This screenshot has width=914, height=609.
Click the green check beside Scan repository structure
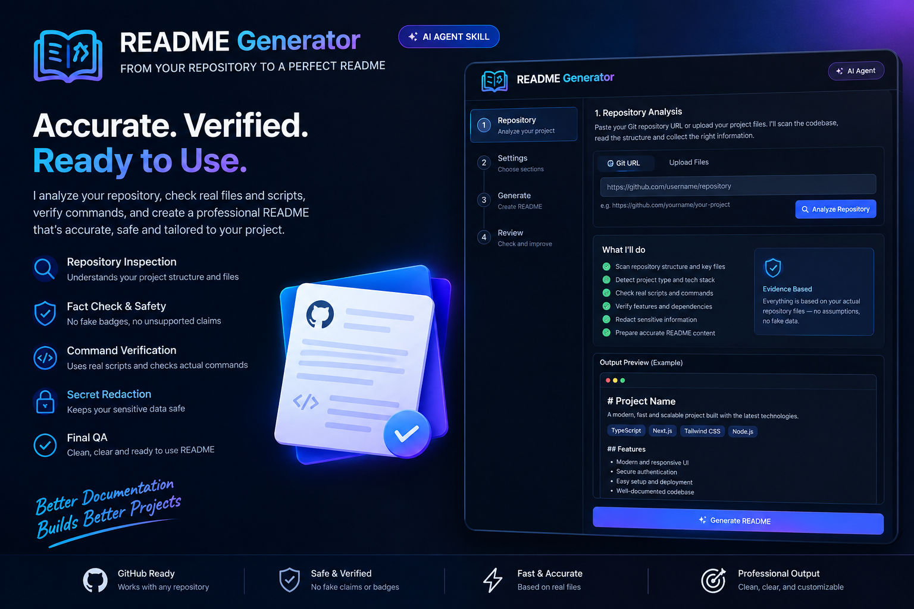606,266
